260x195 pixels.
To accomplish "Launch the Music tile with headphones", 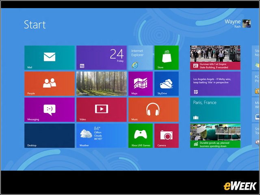I will point(153,109).
